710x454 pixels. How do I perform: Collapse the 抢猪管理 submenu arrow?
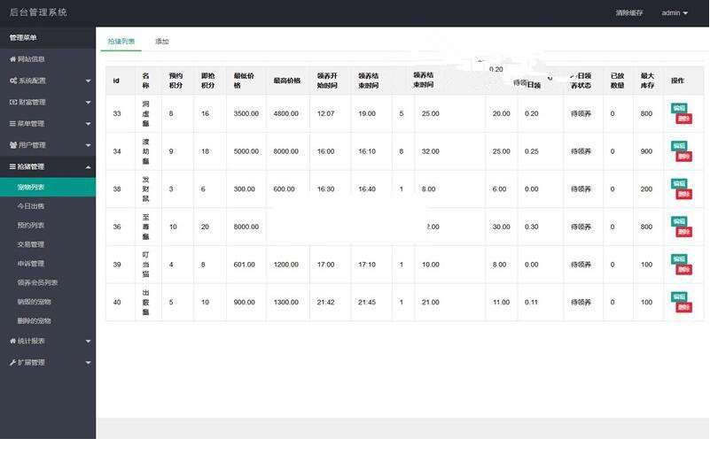(x=88, y=167)
